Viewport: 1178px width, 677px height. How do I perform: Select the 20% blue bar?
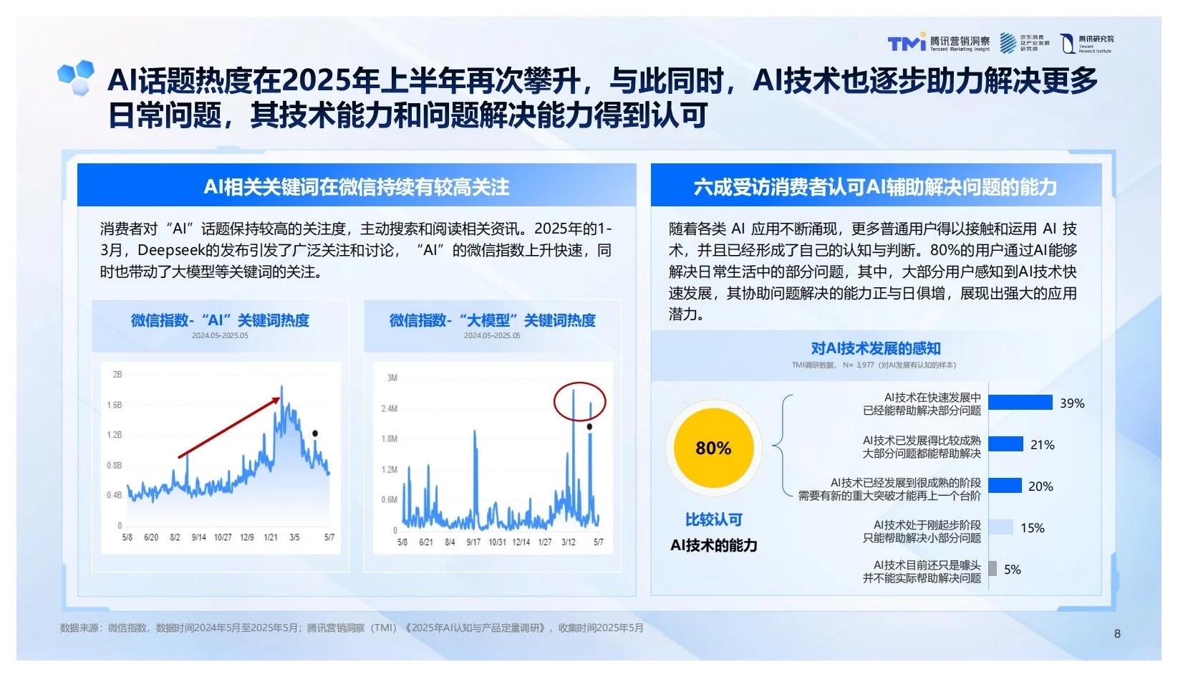(x=1005, y=486)
